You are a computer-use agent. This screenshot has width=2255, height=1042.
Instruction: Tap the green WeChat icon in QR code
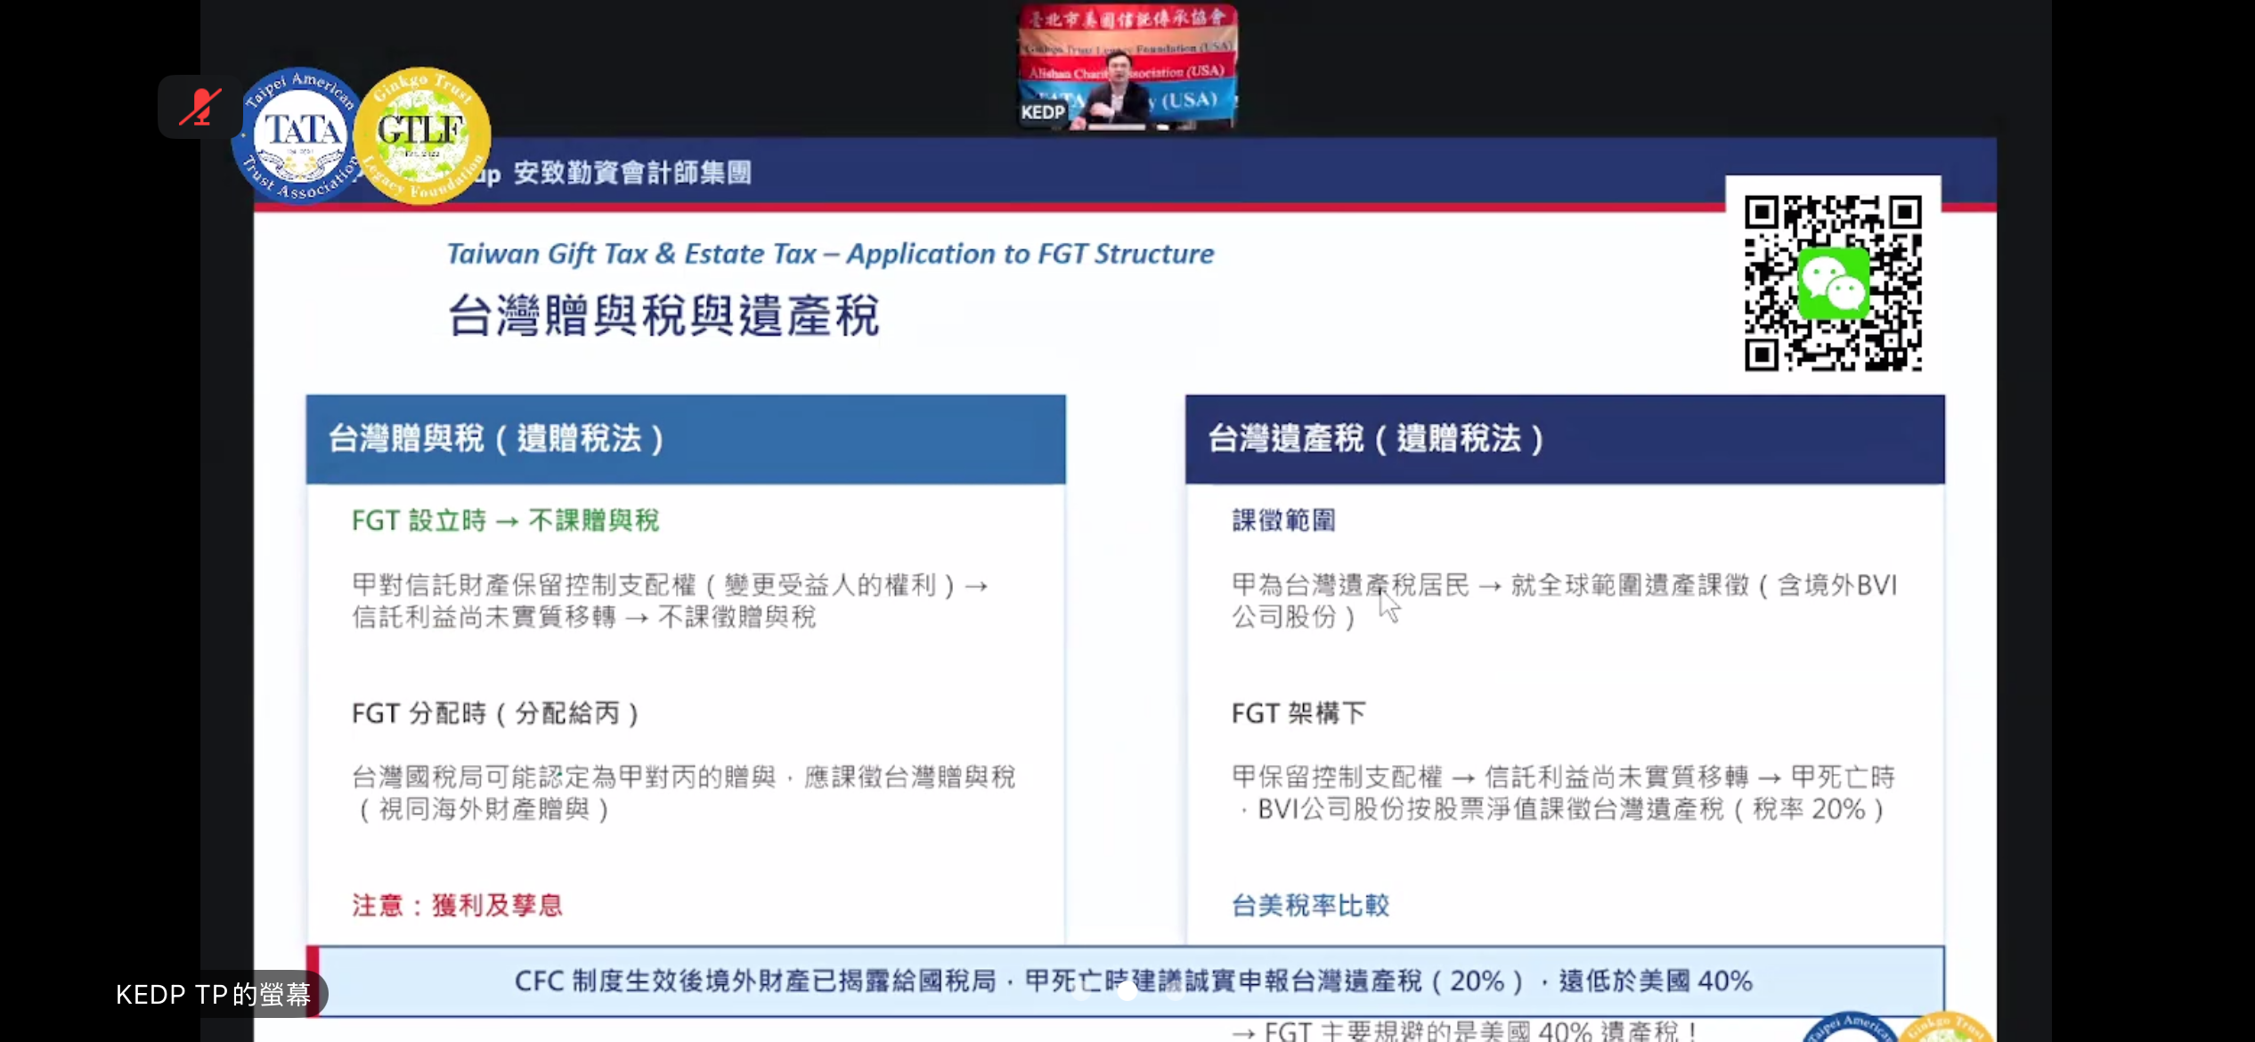(1833, 283)
